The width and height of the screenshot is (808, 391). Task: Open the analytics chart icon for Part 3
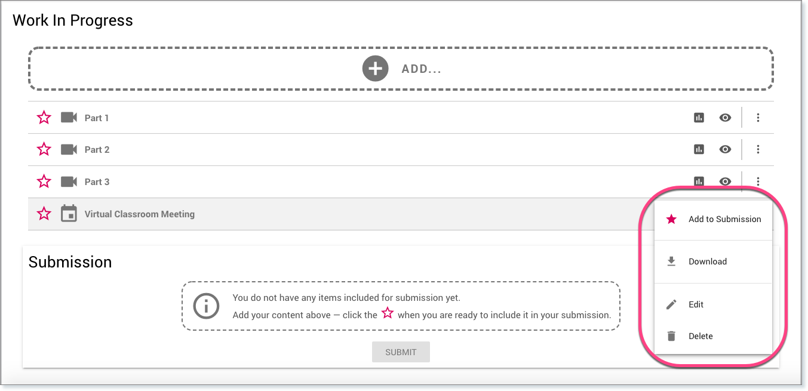[x=699, y=181]
